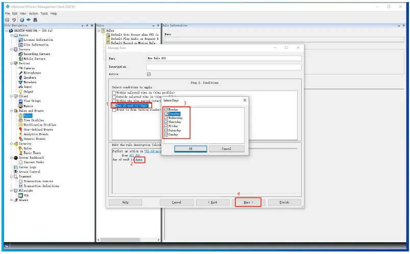This screenshot has width=410, height=254.
Task: Select the User-defined Events icon
Action: [20, 130]
